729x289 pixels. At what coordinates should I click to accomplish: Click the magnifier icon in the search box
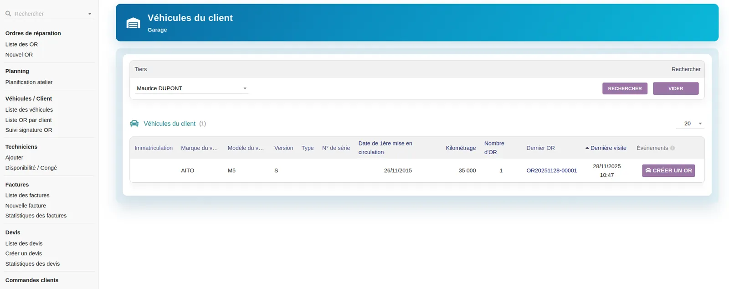8,14
